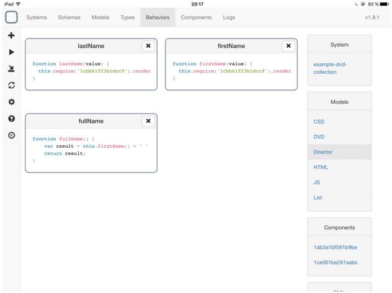Open settings via the gear icon
Image resolution: width=392 pixels, height=293 pixels.
point(11,102)
